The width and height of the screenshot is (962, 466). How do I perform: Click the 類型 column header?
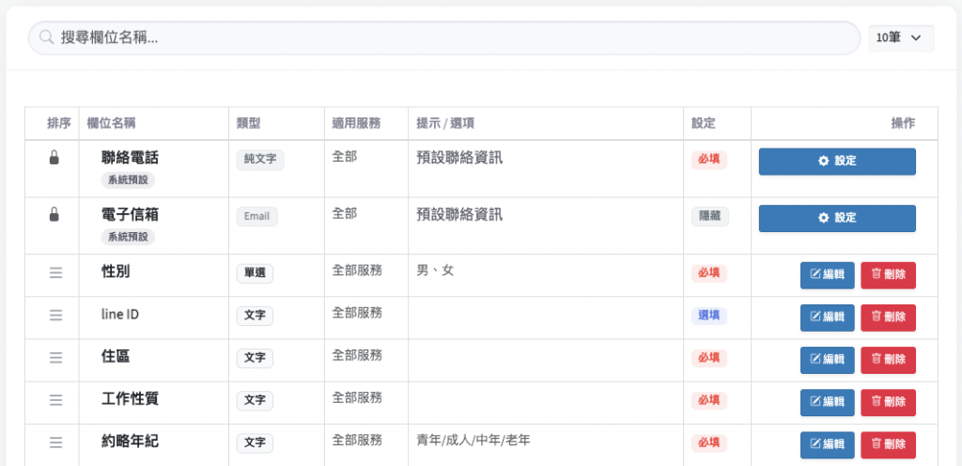pyautogui.click(x=248, y=123)
